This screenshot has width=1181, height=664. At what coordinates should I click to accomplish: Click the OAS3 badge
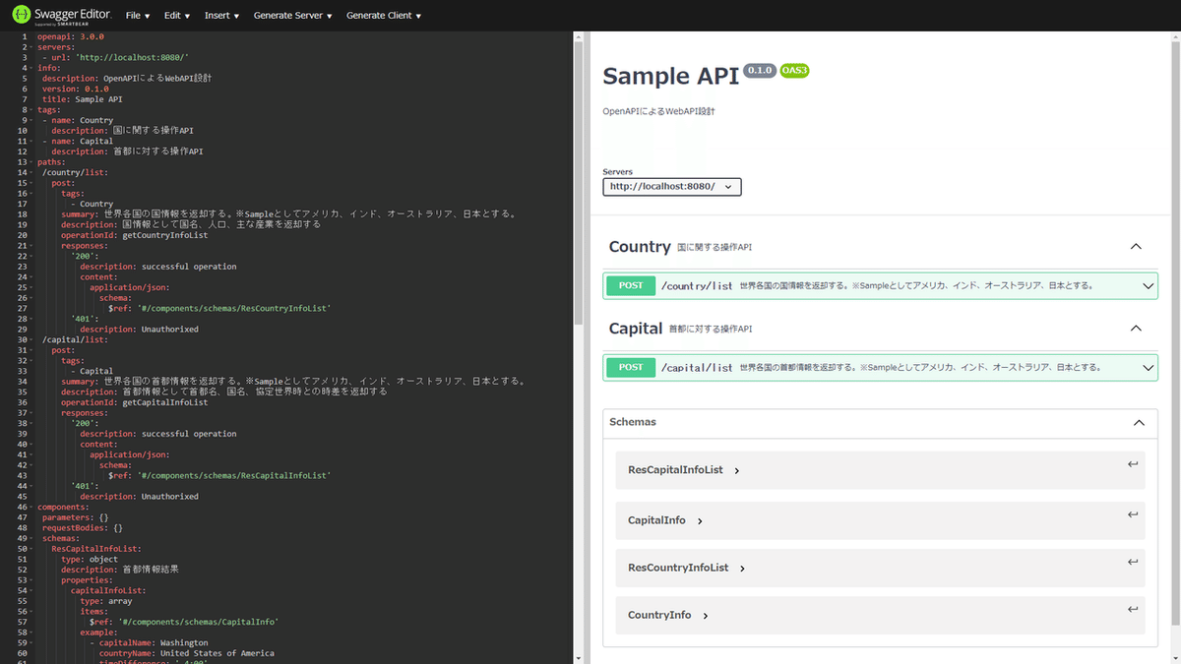[794, 71]
